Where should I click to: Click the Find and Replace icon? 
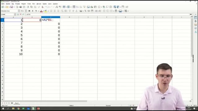coord(57,7)
